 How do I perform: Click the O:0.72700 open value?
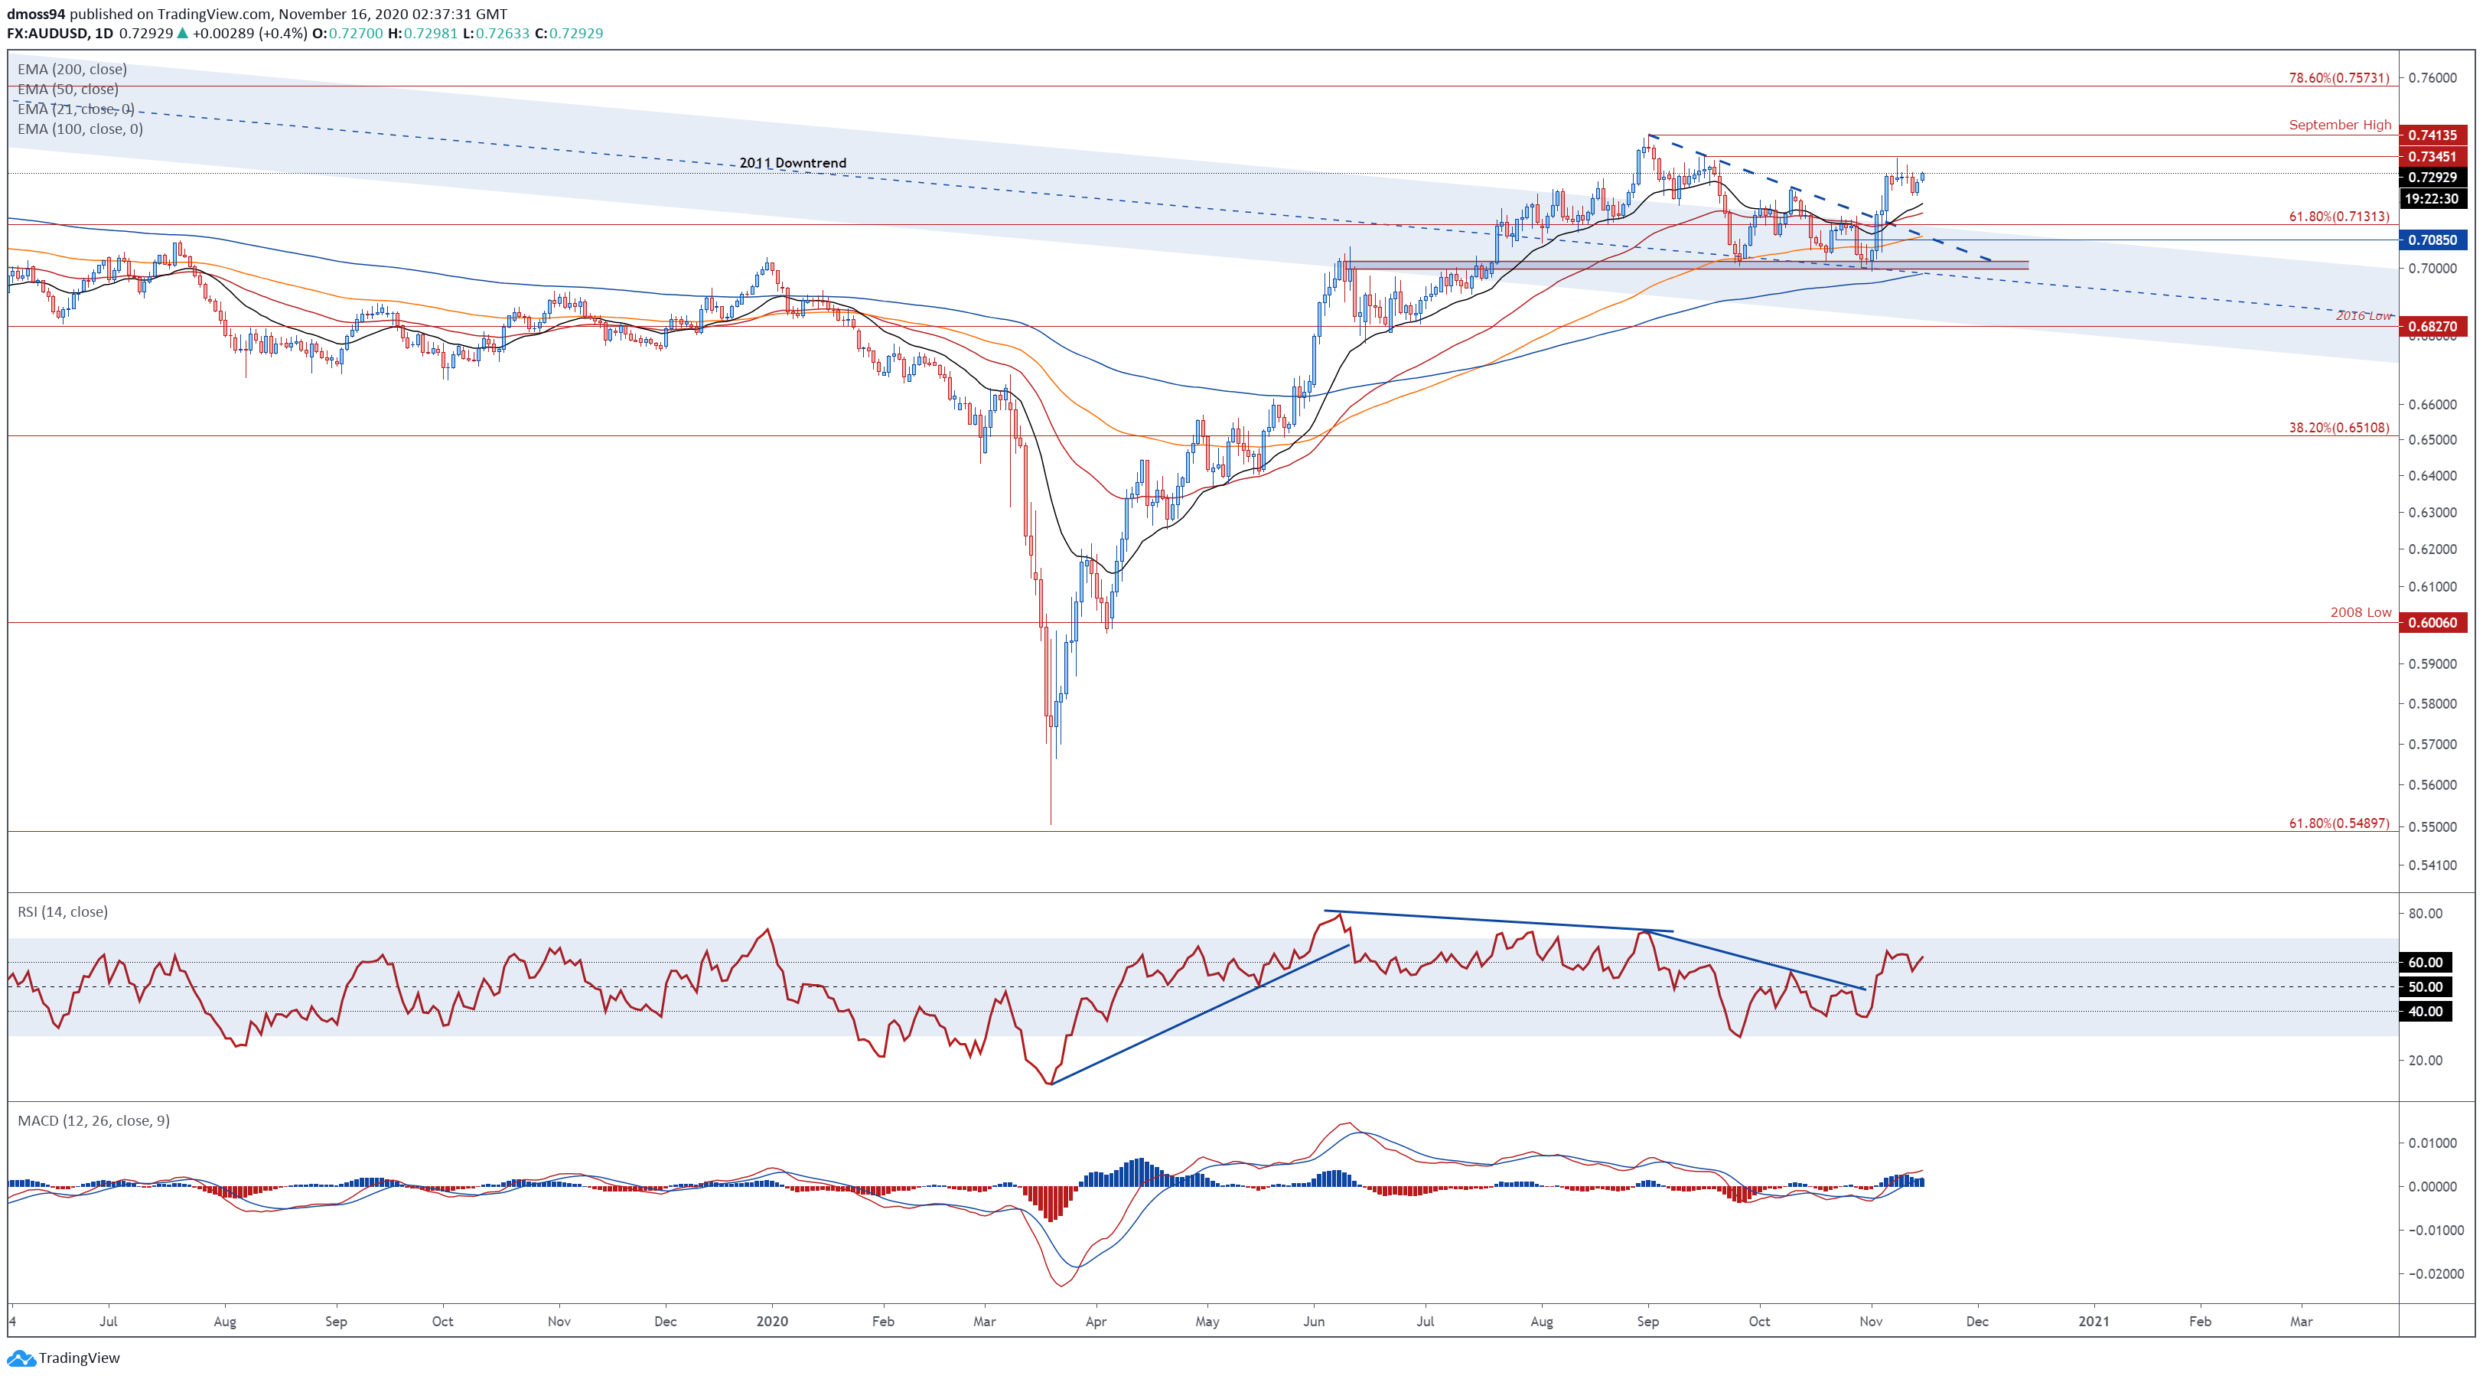349,33
